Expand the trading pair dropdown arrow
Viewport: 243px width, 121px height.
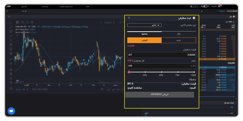202,11
